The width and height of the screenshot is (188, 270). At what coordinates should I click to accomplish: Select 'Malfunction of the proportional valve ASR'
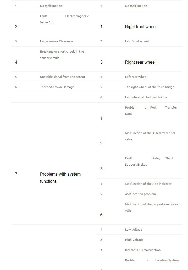(x=151, y=207)
